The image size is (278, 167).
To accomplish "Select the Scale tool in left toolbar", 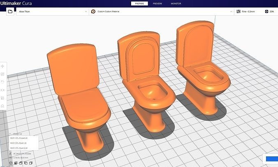I will (x=2, y=74).
